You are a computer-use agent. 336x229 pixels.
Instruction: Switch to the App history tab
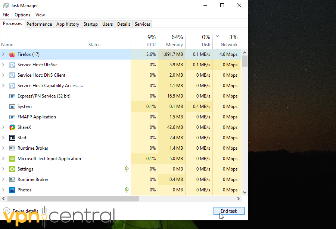pos(68,24)
